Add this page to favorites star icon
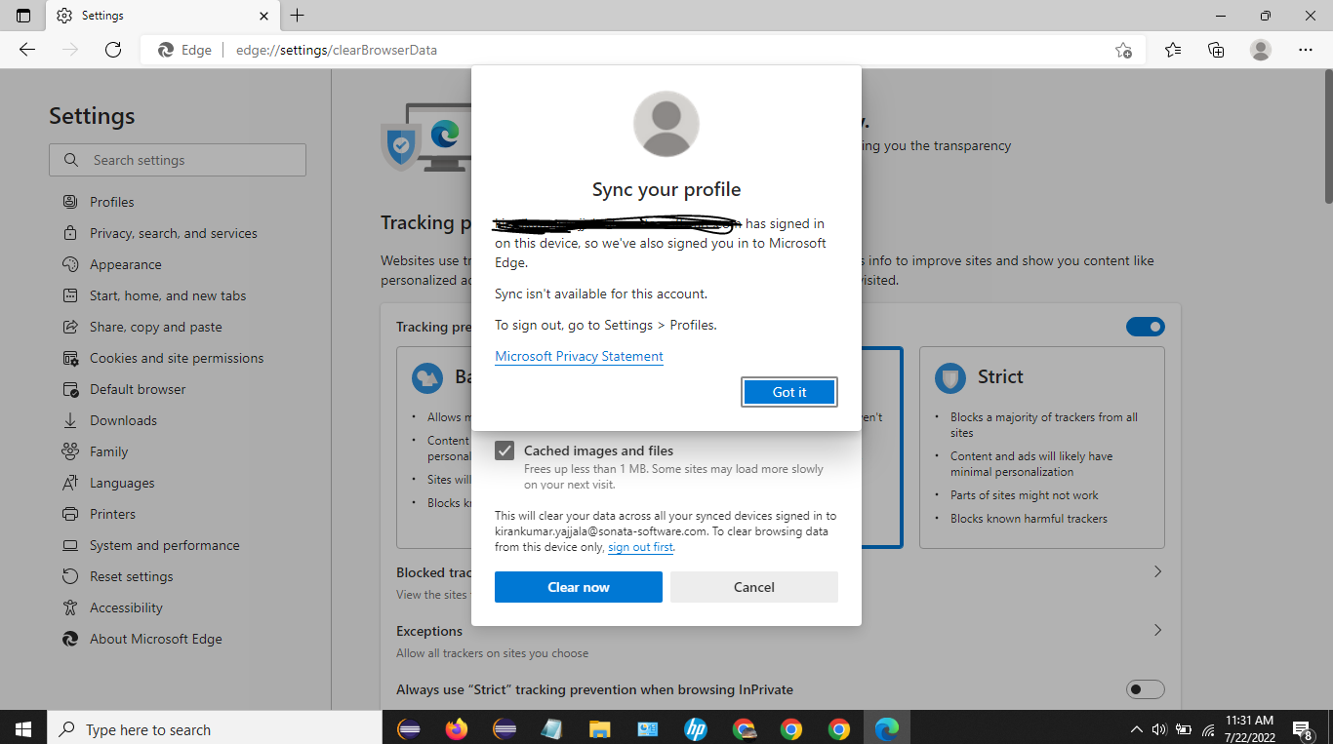1333x744 pixels. point(1124,50)
